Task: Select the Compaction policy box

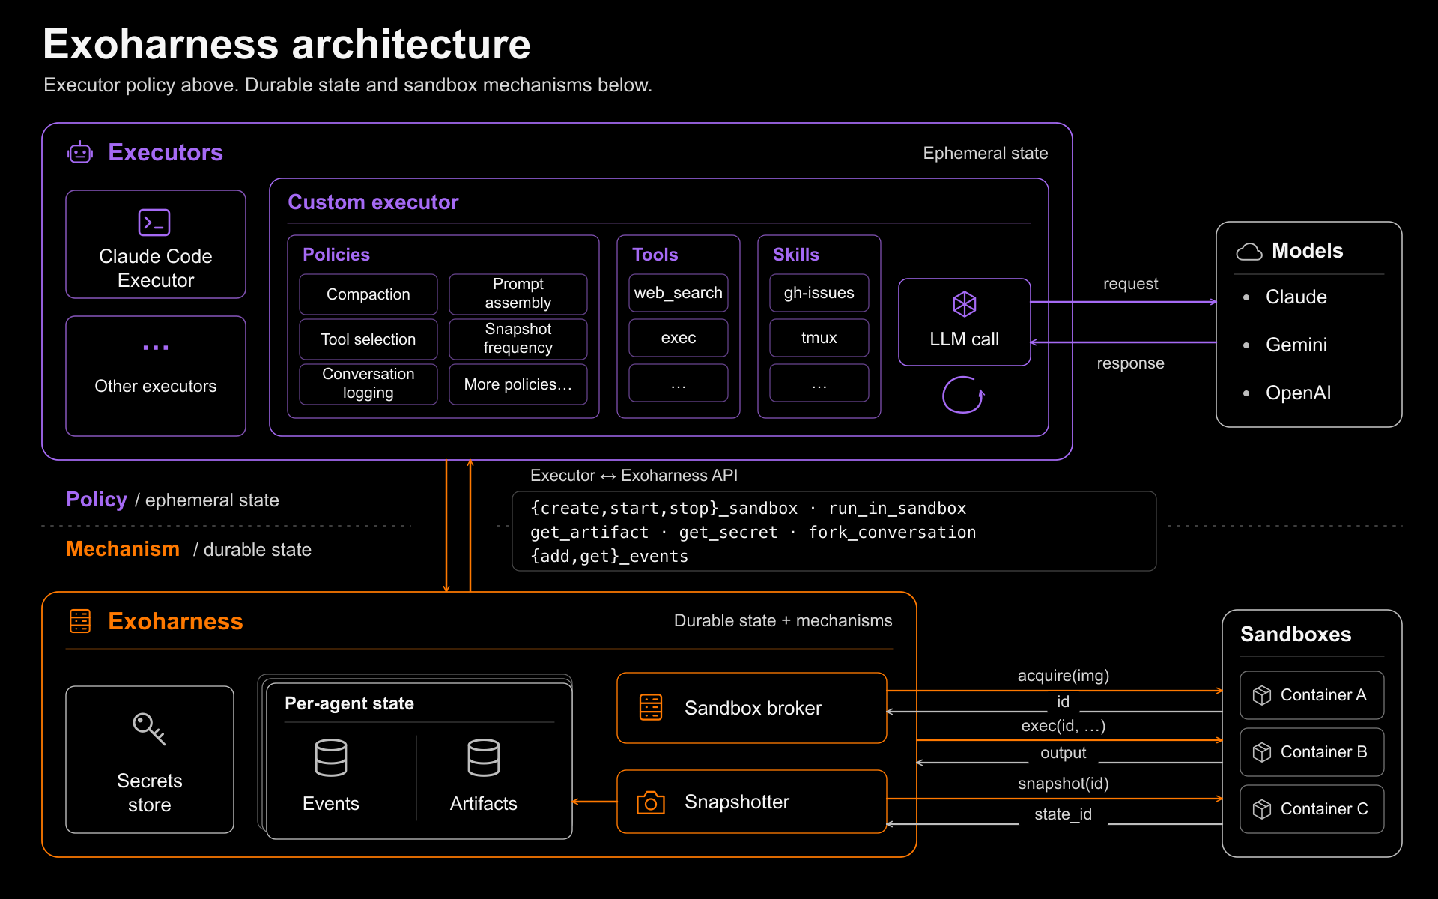Action: (368, 294)
